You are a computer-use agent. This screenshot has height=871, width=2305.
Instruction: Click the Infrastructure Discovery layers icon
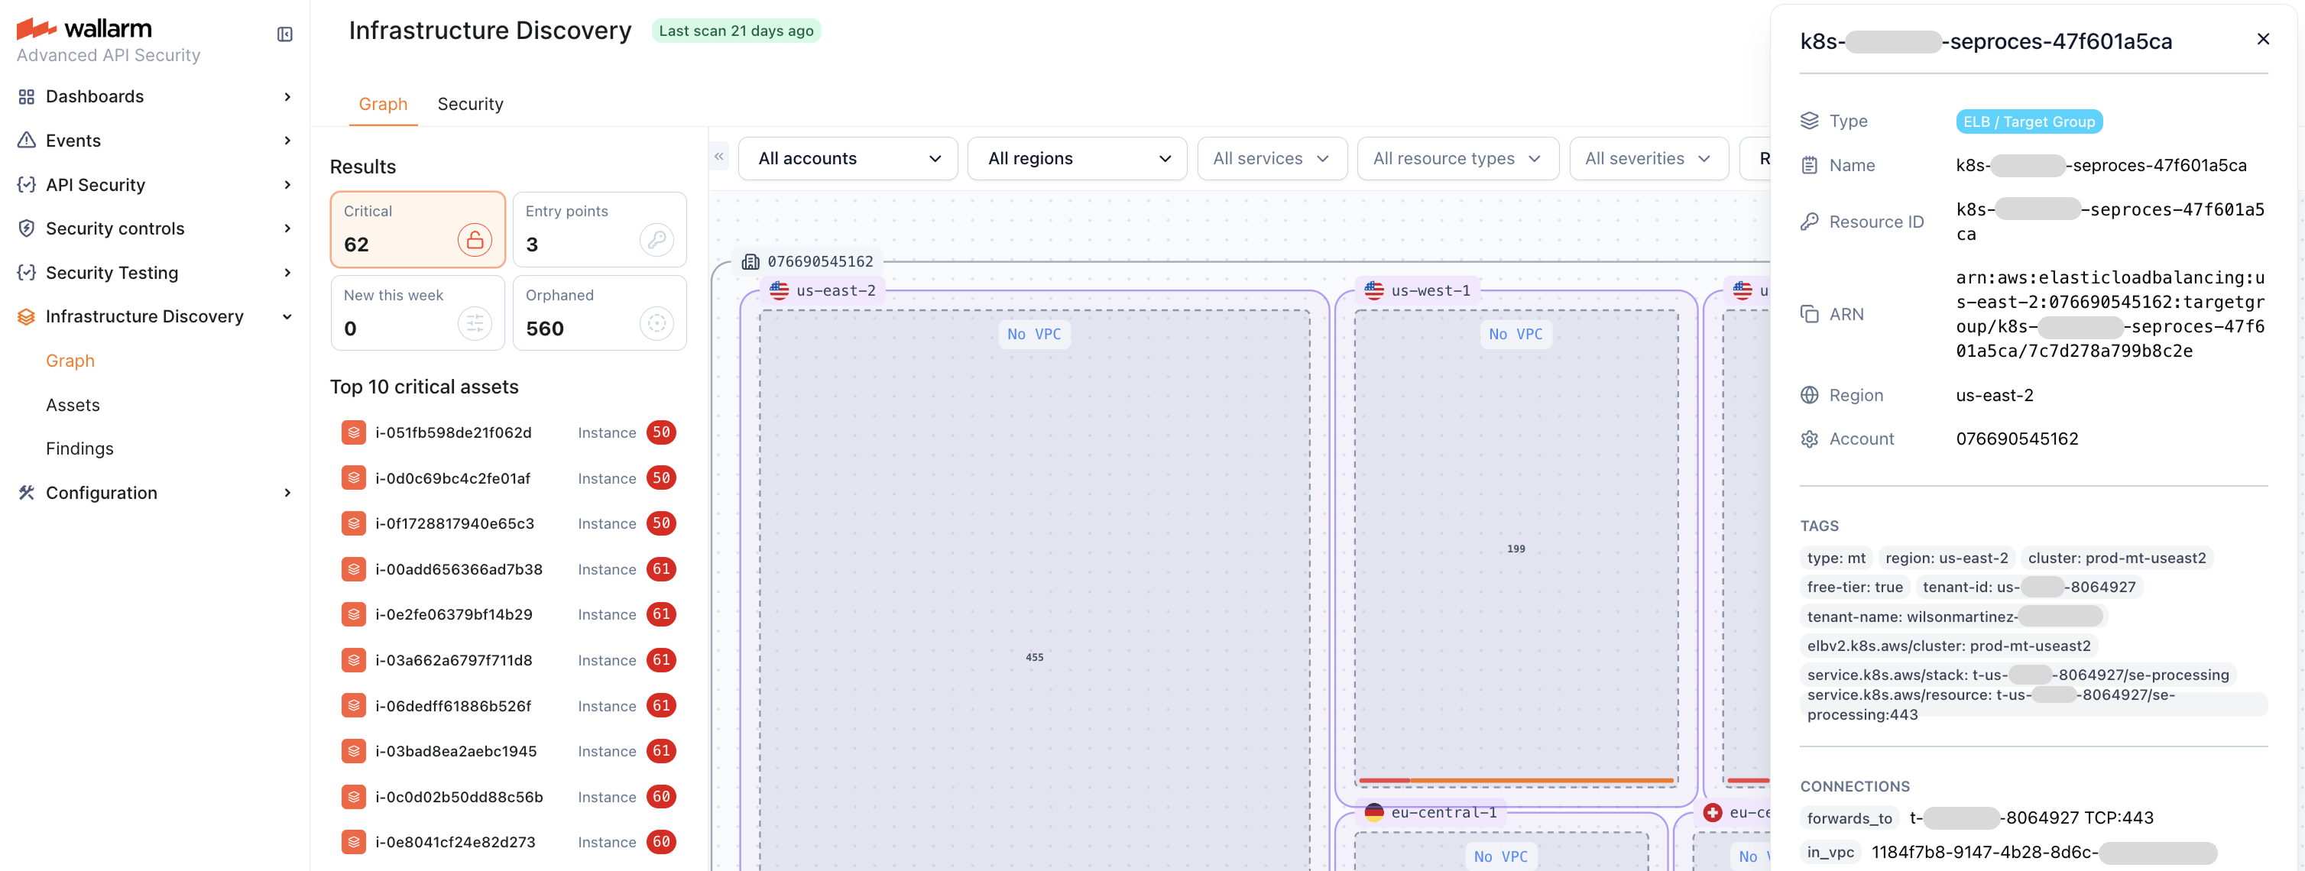coord(27,316)
